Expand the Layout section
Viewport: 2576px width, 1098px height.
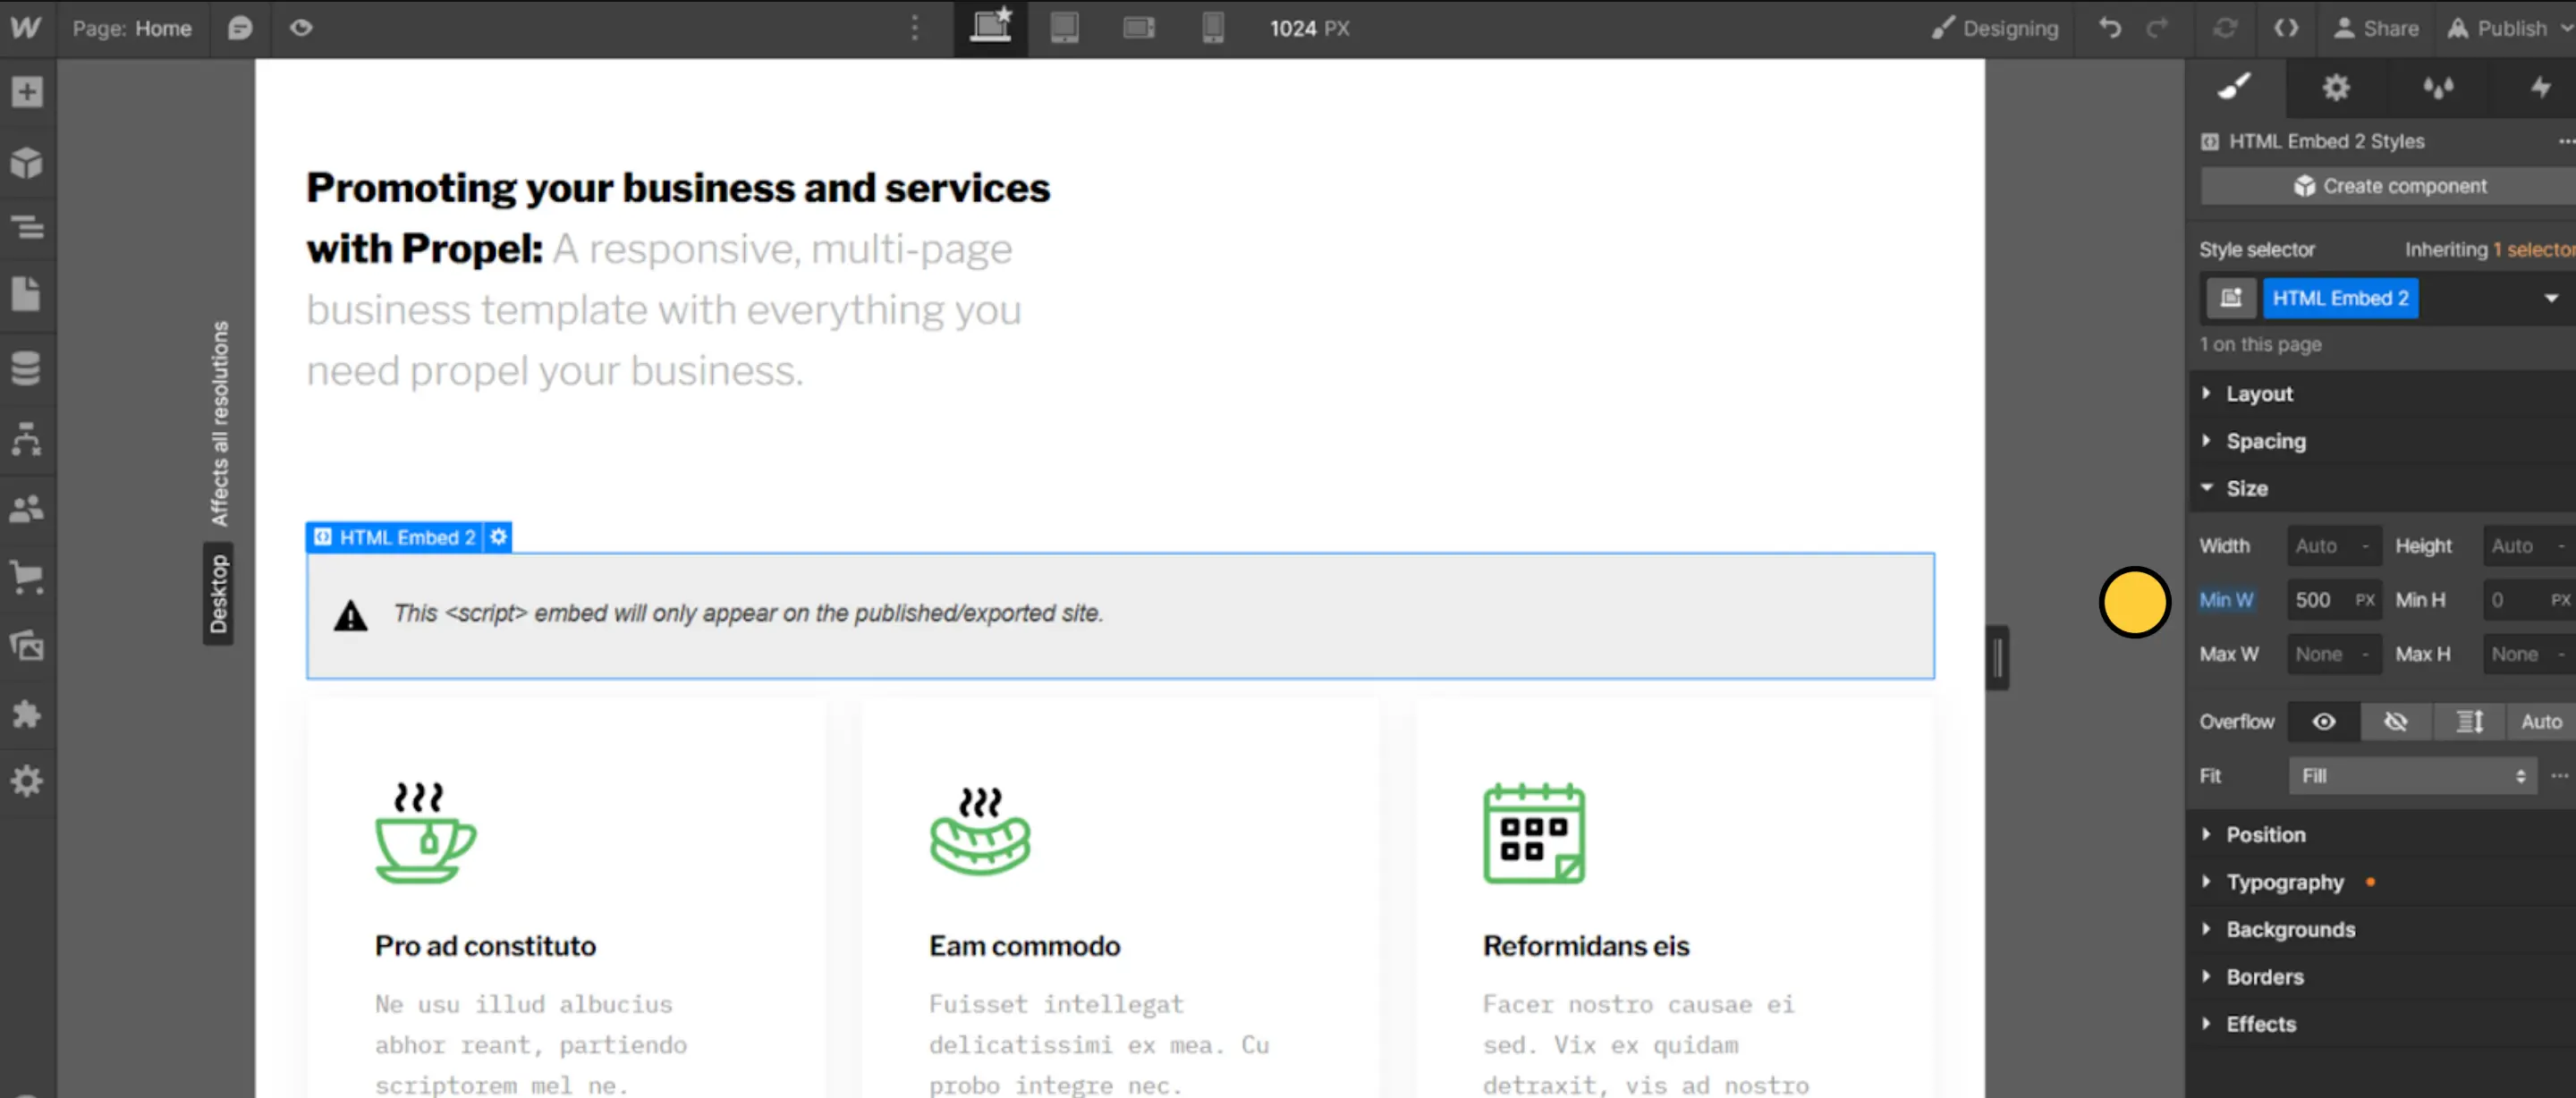pos(2259,394)
